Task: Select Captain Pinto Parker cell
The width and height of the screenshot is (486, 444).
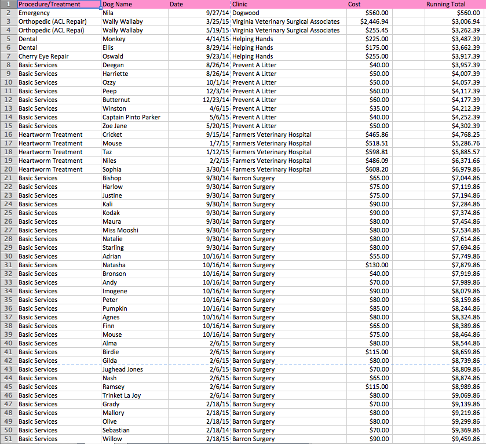Action: tap(134, 117)
